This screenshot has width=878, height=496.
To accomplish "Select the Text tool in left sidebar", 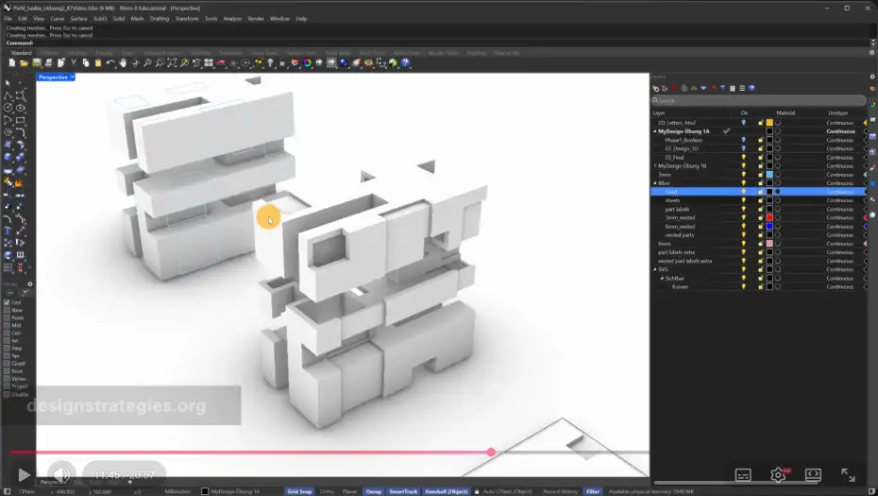I will pyautogui.click(x=8, y=231).
